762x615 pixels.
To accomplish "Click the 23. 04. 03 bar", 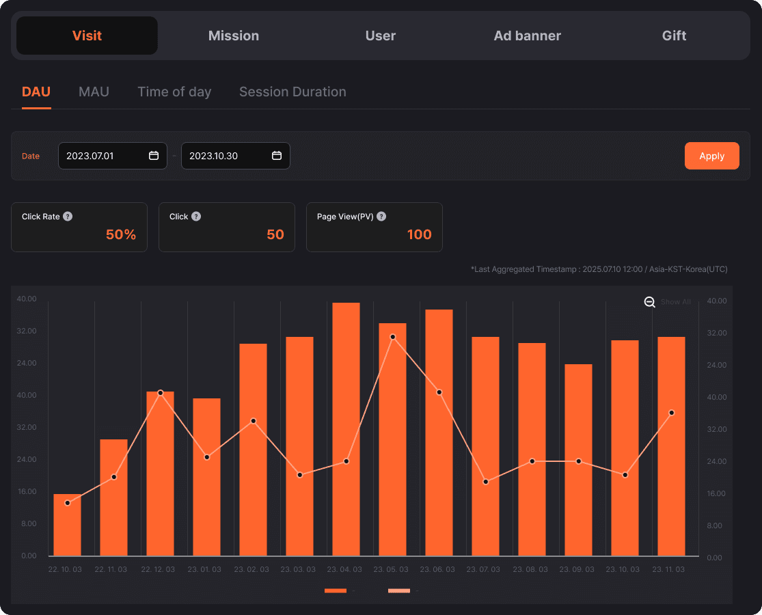I will [346, 429].
